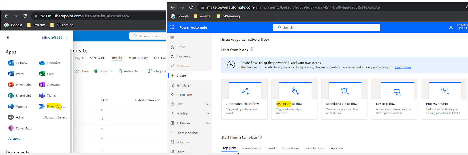Click Add column in the list
The height and width of the screenshot is (155, 468).
pyautogui.click(x=147, y=100)
